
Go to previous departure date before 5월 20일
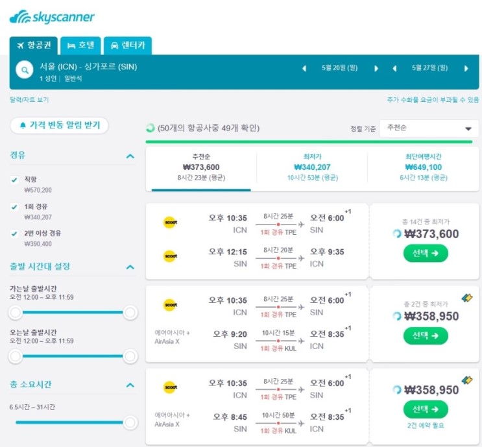pos(304,68)
